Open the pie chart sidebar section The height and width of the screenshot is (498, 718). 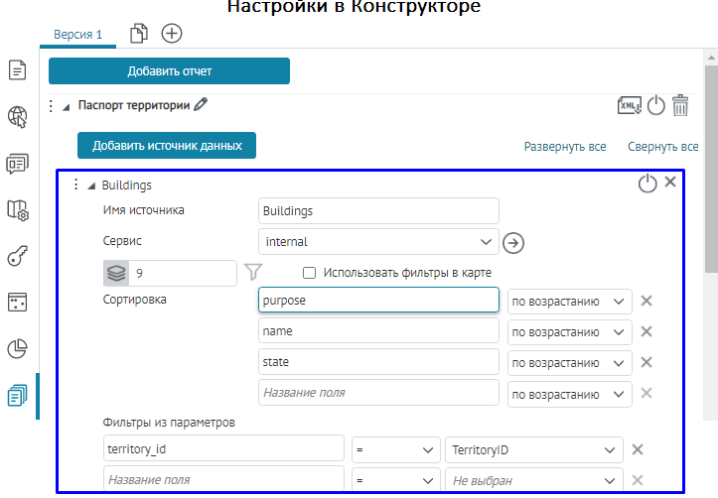(17, 348)
